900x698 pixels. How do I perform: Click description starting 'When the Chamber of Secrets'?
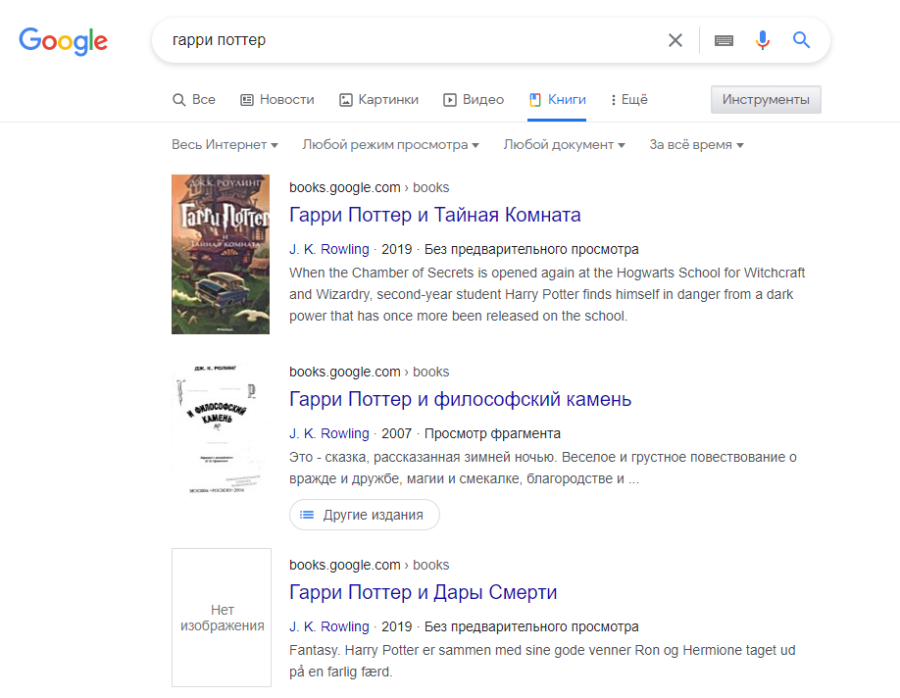[547, 294]
